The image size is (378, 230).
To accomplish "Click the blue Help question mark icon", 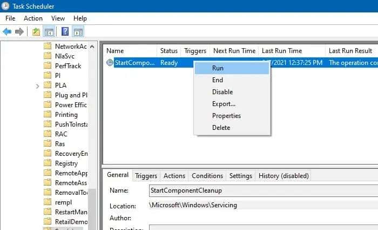I will point(65,31).
